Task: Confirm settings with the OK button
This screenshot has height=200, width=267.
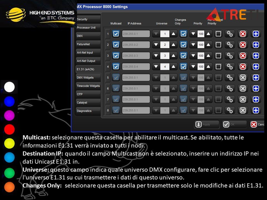Action: [234, 124]
